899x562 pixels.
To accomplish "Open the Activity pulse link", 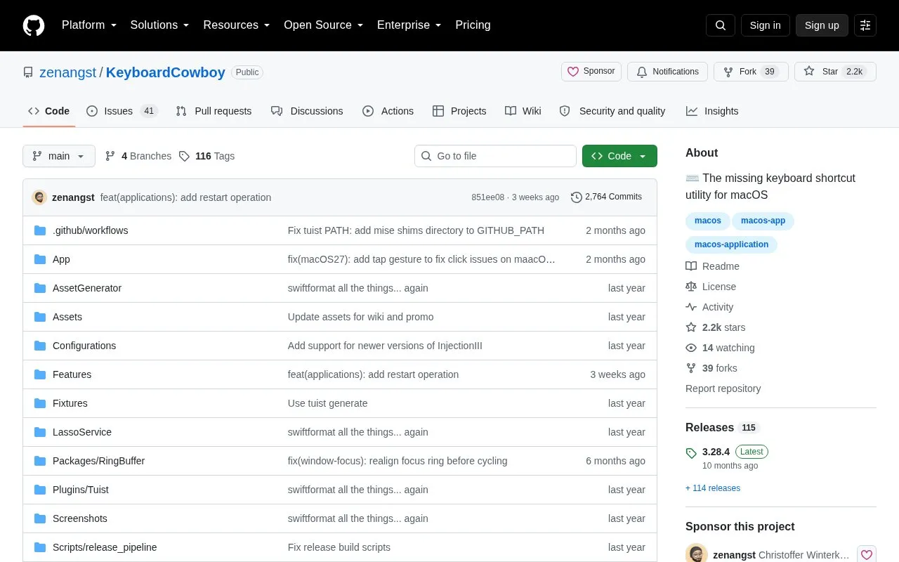I will click(x=709, y=307).
